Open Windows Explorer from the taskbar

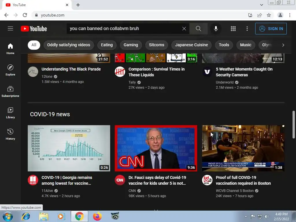(x=44, y=216)
